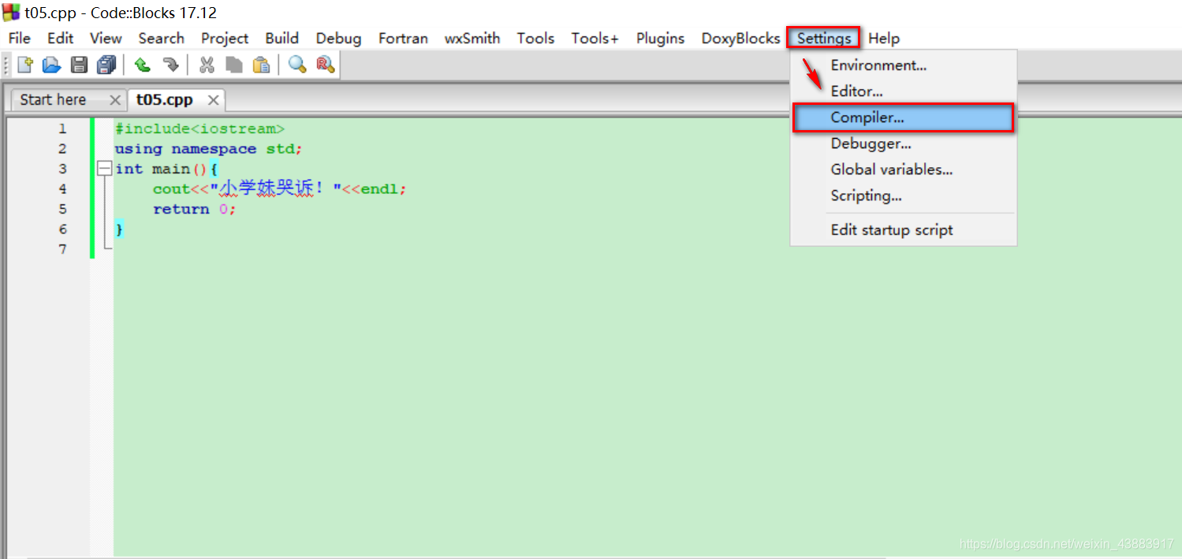Choose Debugger... from Settings menu
Image resolution: width=1182 pixels, height=559 pixels.
[x=904, y=143]
